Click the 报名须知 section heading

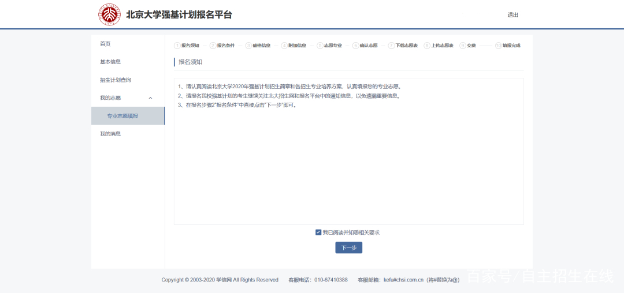(191, 62)
